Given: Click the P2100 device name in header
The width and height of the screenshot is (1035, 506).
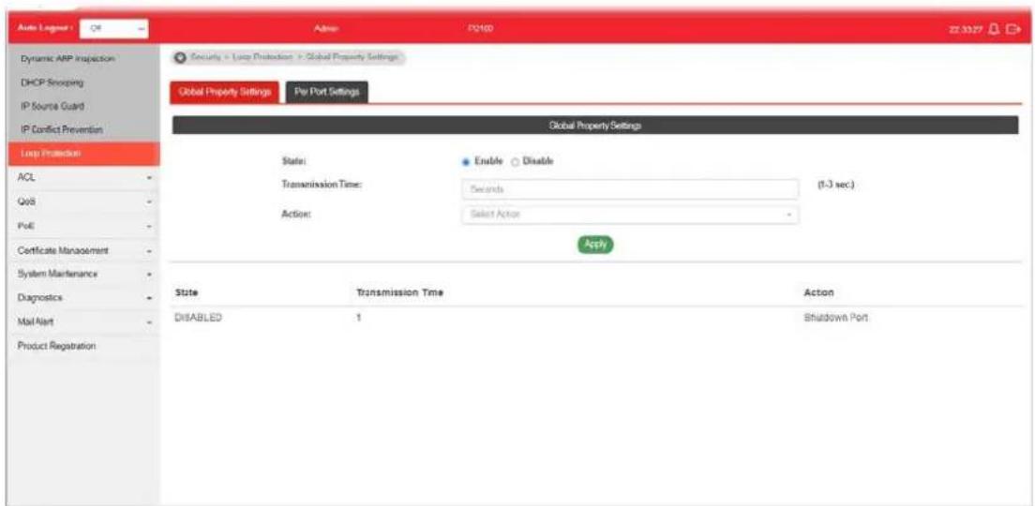Looking at the screenshot, I should tap(483, 30).
